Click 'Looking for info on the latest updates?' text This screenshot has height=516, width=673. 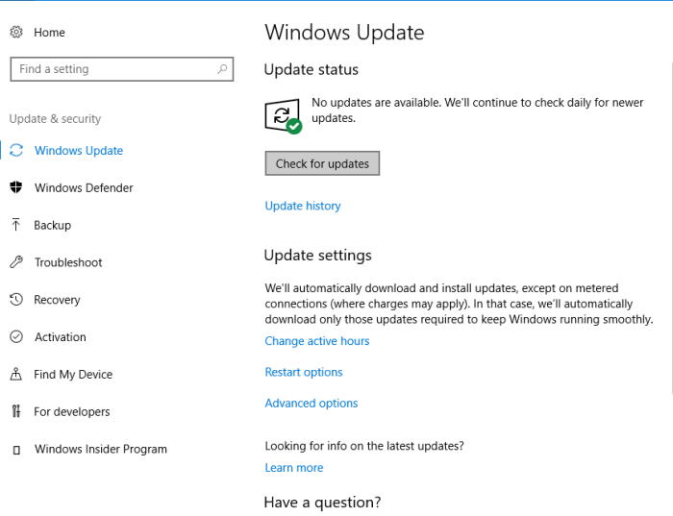point(364,446)
